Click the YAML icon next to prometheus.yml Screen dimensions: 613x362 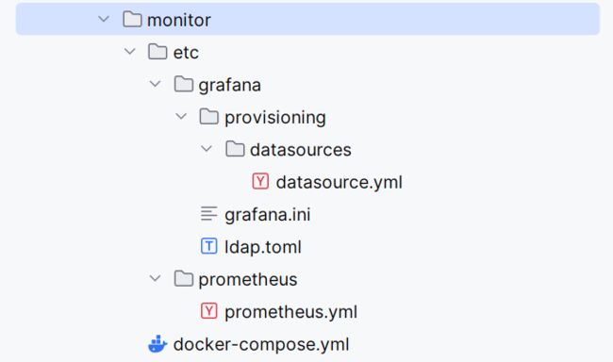208,311
